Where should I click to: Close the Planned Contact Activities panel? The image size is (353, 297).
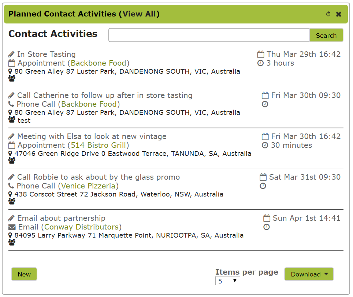(x=339, y=14)
